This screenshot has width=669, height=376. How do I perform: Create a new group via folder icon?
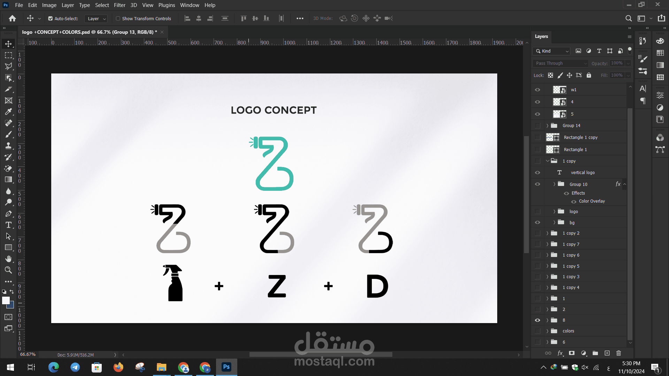(595, 353)
